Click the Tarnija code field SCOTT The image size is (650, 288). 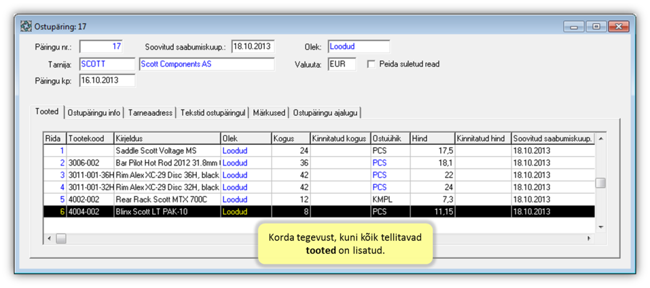pos(107,64)
